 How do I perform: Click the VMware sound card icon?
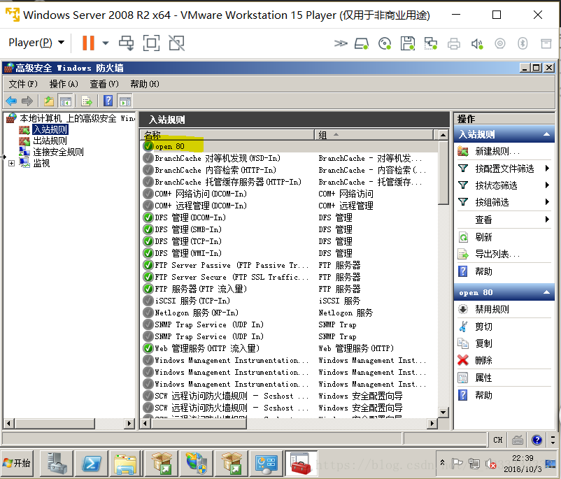pos(477,44)
